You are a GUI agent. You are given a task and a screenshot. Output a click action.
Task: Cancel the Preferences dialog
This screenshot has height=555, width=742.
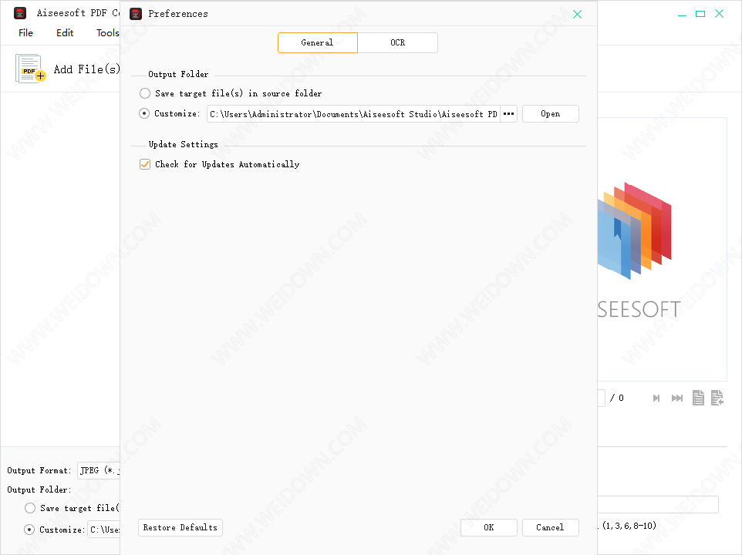pos(551,527)
